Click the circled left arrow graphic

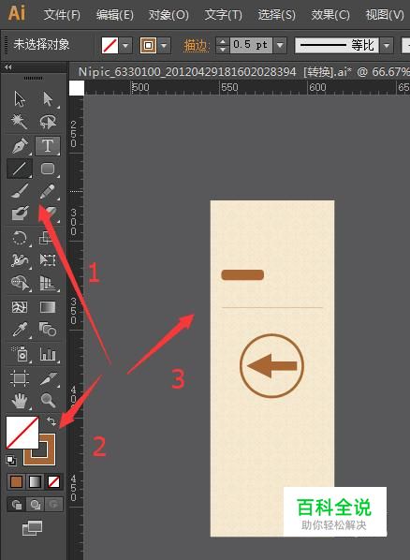pos(271,365)
